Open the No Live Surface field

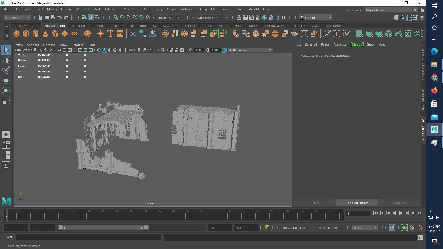coord(170,17)
